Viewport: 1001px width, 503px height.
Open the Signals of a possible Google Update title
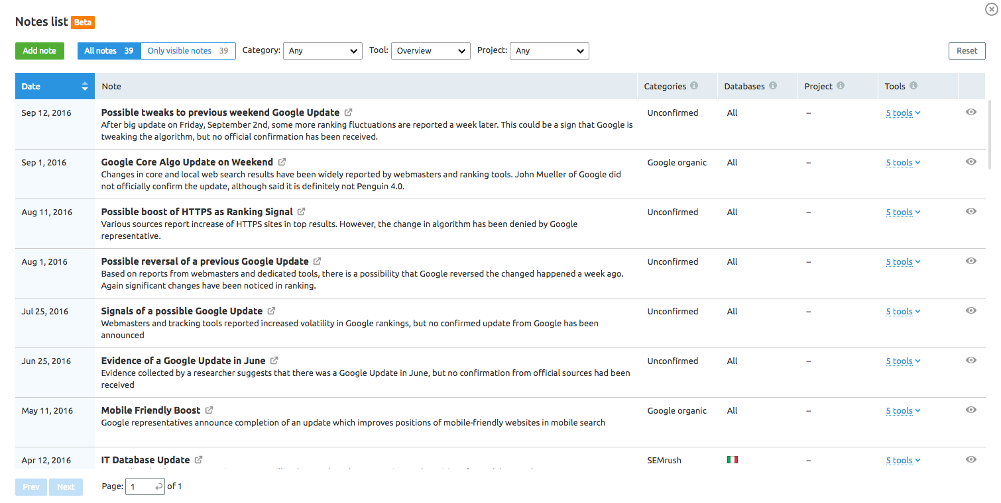click(x=182, y=311)
